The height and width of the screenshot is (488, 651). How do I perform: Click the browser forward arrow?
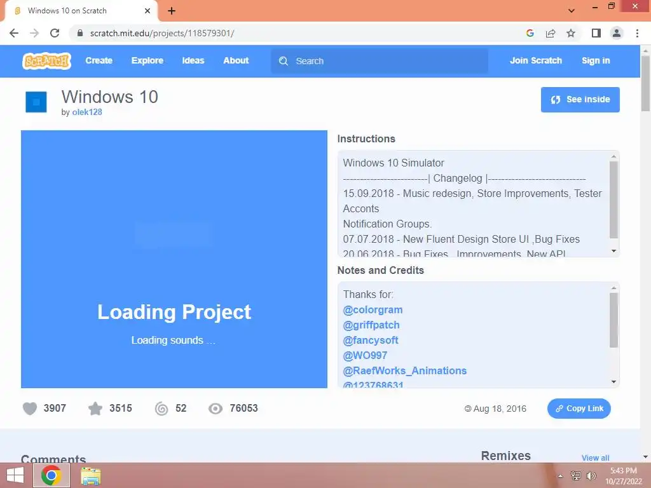(34, 33)
